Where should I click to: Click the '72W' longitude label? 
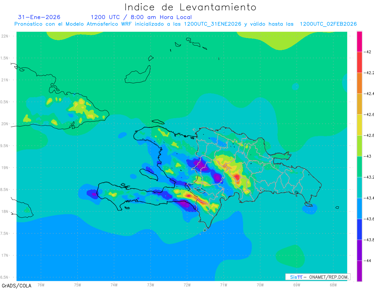[x=187, y=285]
